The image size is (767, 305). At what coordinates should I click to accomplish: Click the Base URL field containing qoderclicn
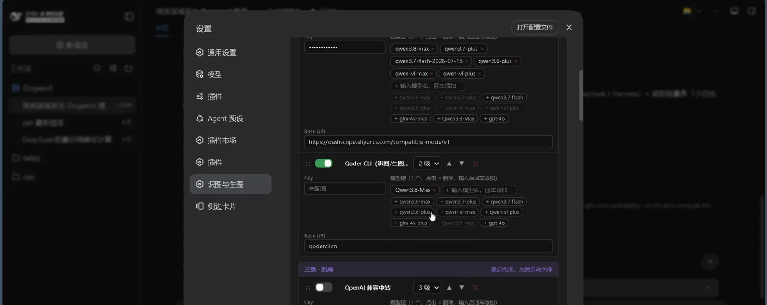point(428,246)
